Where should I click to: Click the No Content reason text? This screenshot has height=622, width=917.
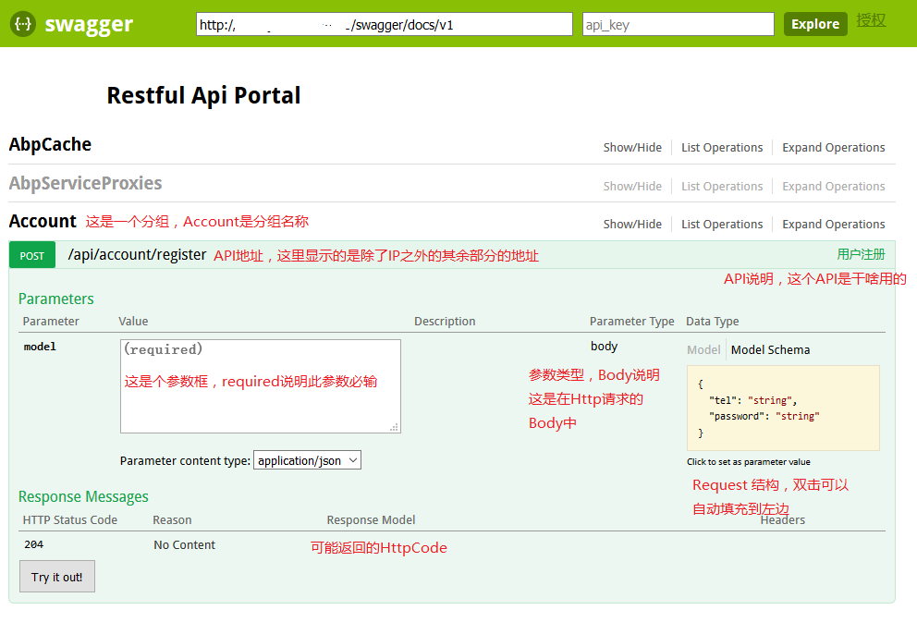184,545
